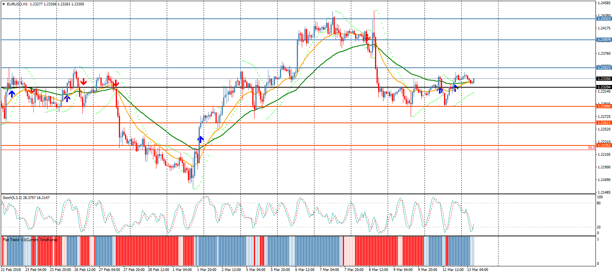
Task: Select the rightmost blue up arrow on chart
Action: [x=455, y=88]
